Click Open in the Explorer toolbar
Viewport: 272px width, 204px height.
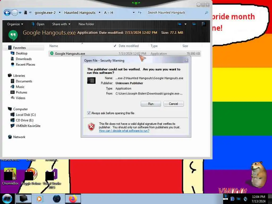click(x=38, y=24)
